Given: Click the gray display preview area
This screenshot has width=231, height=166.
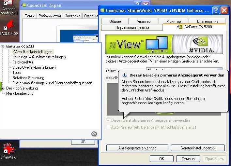Looking at the screenshot, I should pos(113,99).
